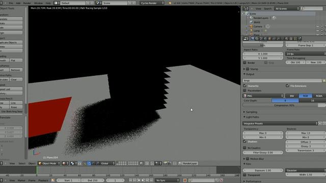Toggle the Shadows checkbox
Image resolution: width=326 pixels, height=183 pixels.
(244, 141)
